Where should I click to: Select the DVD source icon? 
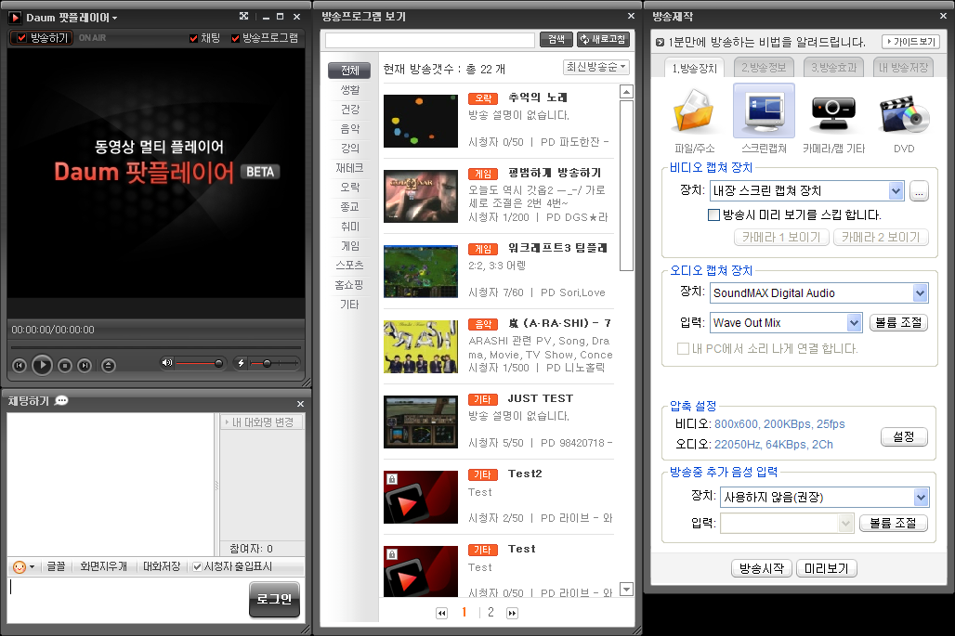click(904, 114)
